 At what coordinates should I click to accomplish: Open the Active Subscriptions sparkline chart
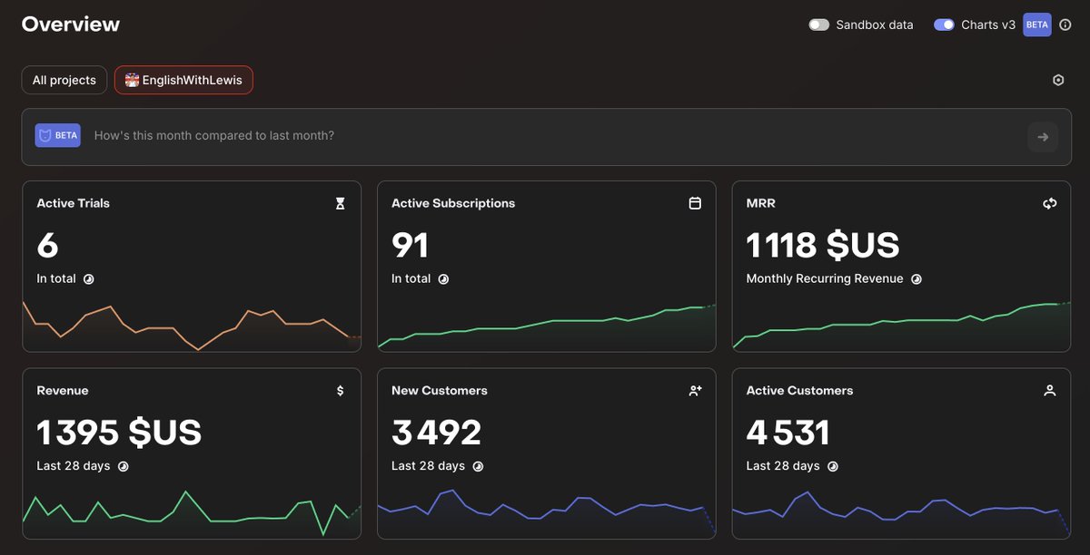tap(547, 326)
